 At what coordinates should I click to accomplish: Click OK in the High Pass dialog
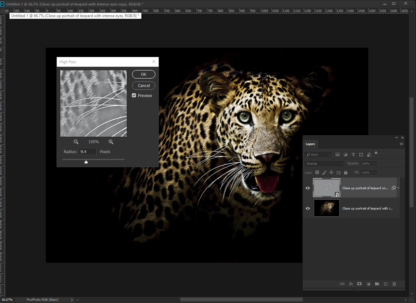tap(144, 74)
